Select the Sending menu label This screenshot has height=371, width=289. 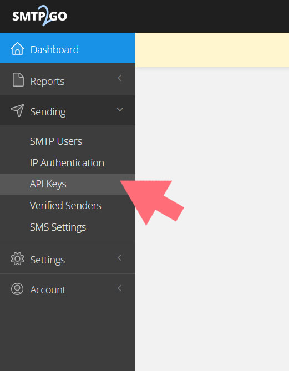(48, 112)
